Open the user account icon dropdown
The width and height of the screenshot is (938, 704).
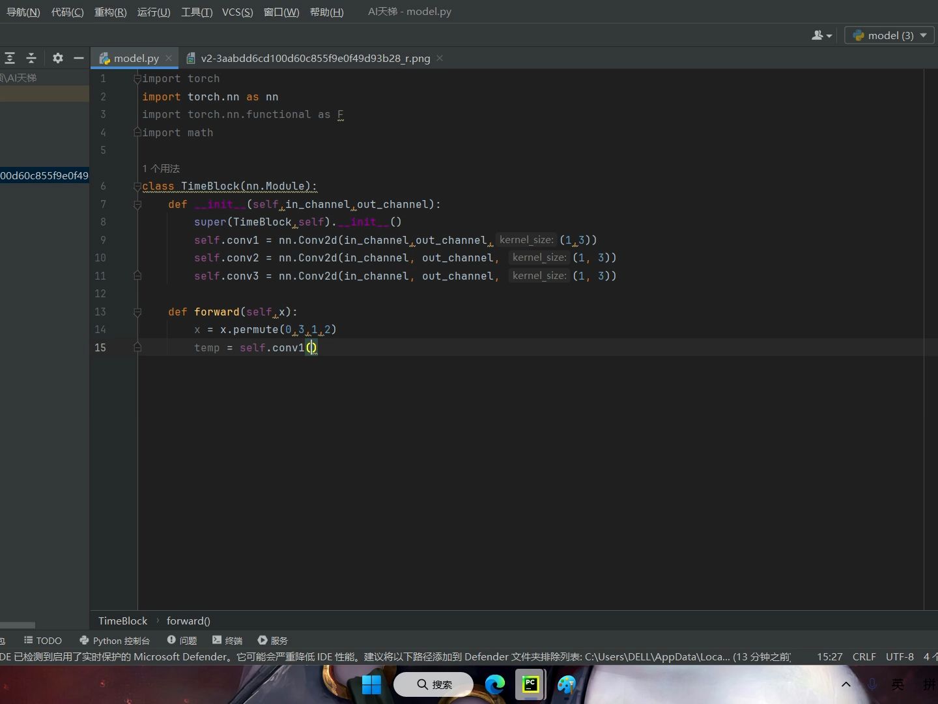tap(821, 35)
